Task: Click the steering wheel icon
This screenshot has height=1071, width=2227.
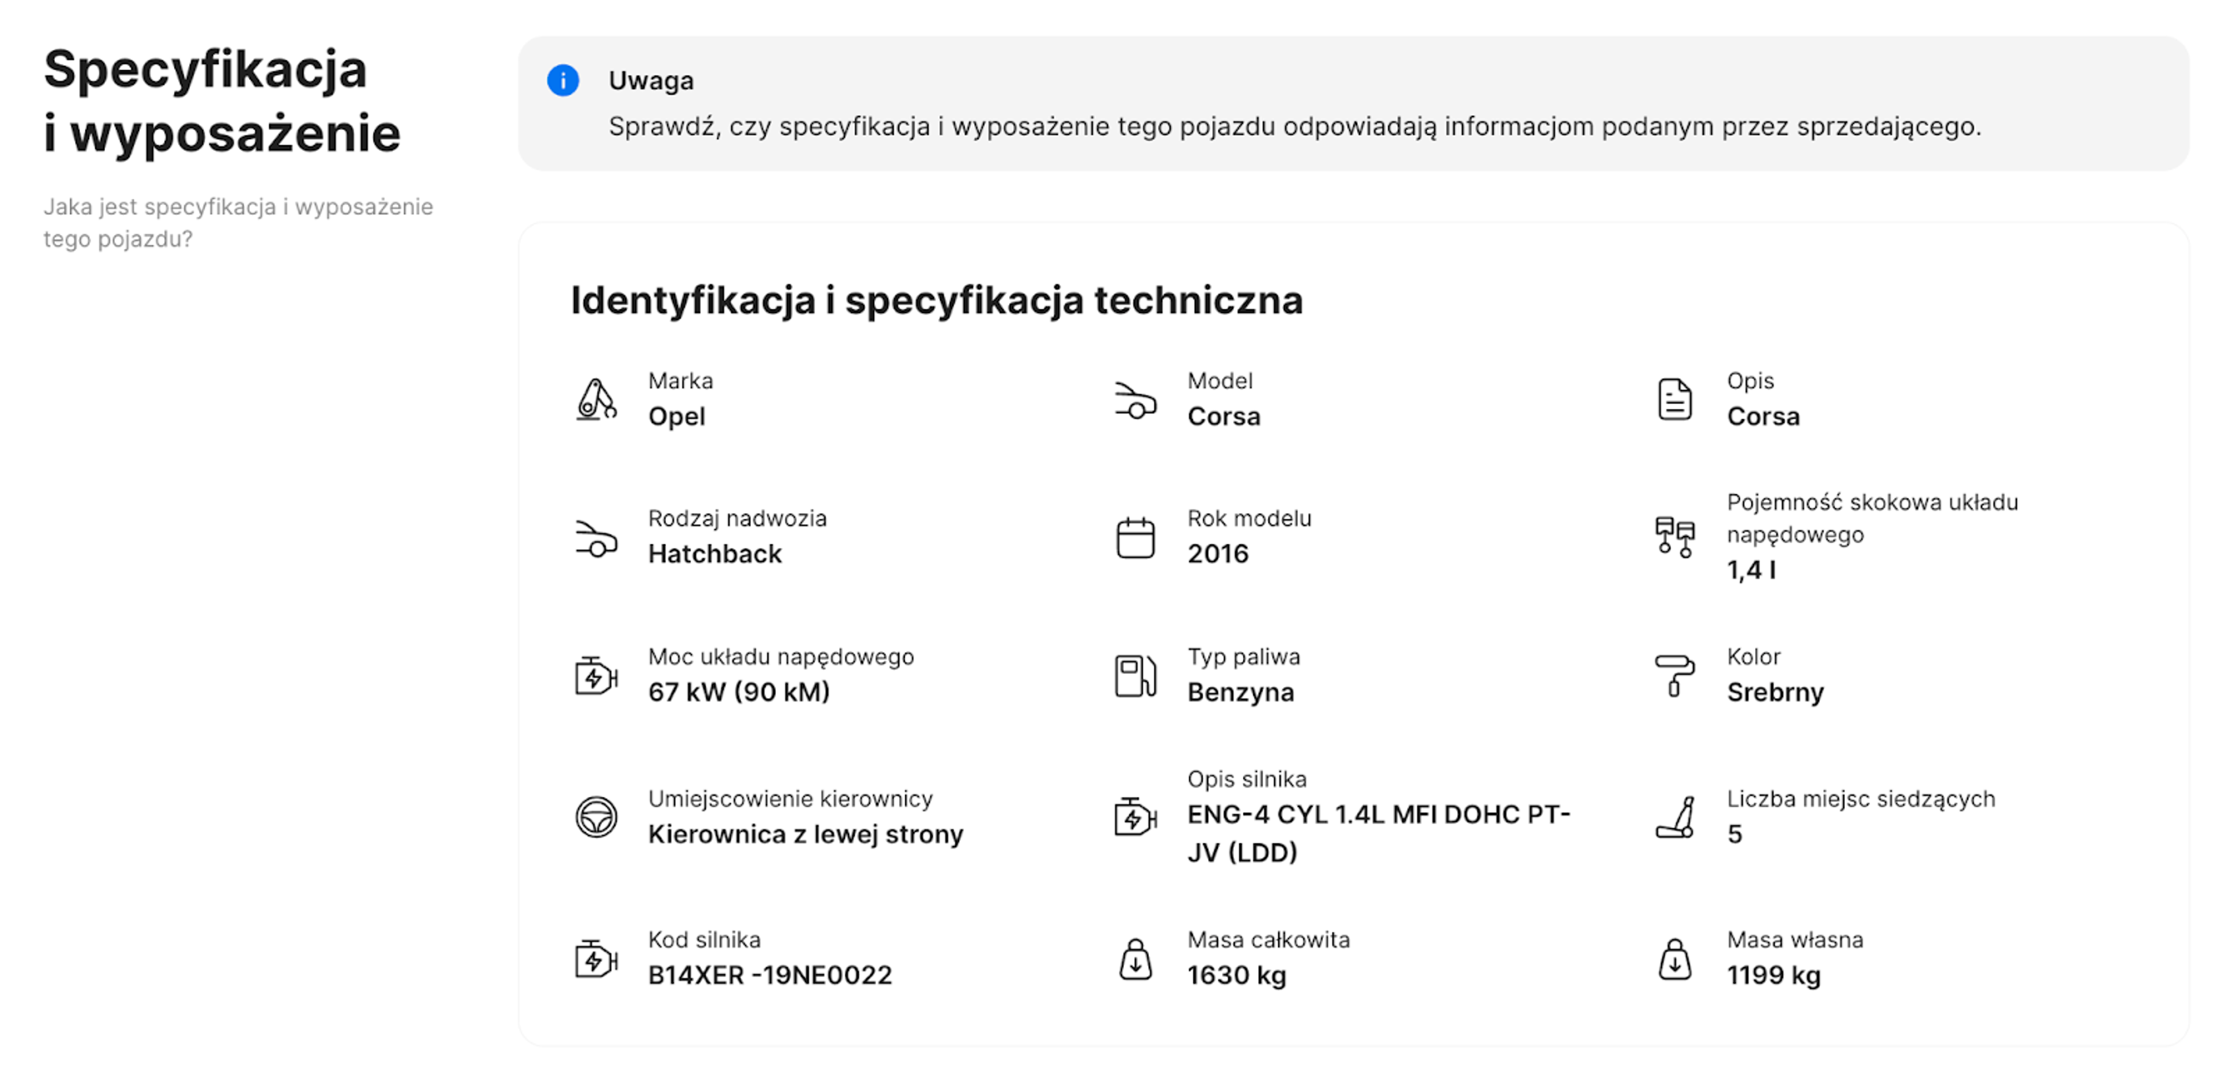Action: click(x=597, y=817)
